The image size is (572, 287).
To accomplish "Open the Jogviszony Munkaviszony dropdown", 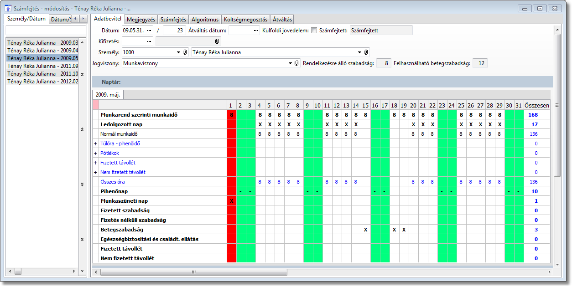I will click(291, 63).
